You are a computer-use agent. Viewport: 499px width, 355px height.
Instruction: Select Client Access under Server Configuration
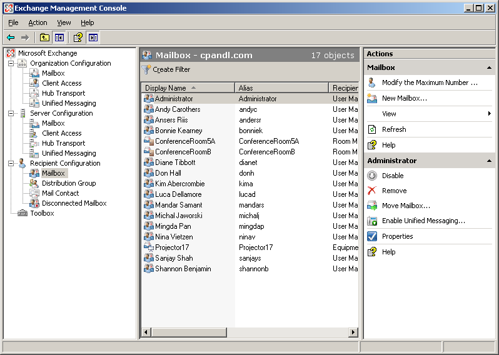[x=62, y=133]
